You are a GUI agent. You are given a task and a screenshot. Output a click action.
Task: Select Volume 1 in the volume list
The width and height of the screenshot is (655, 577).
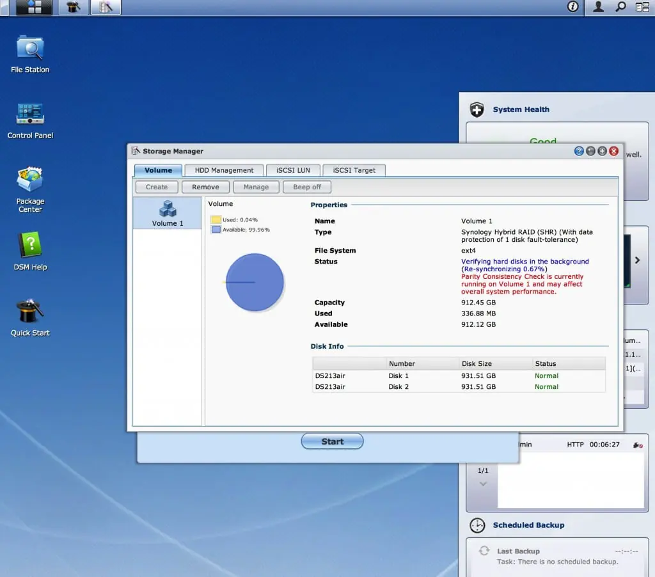(168, 213)
